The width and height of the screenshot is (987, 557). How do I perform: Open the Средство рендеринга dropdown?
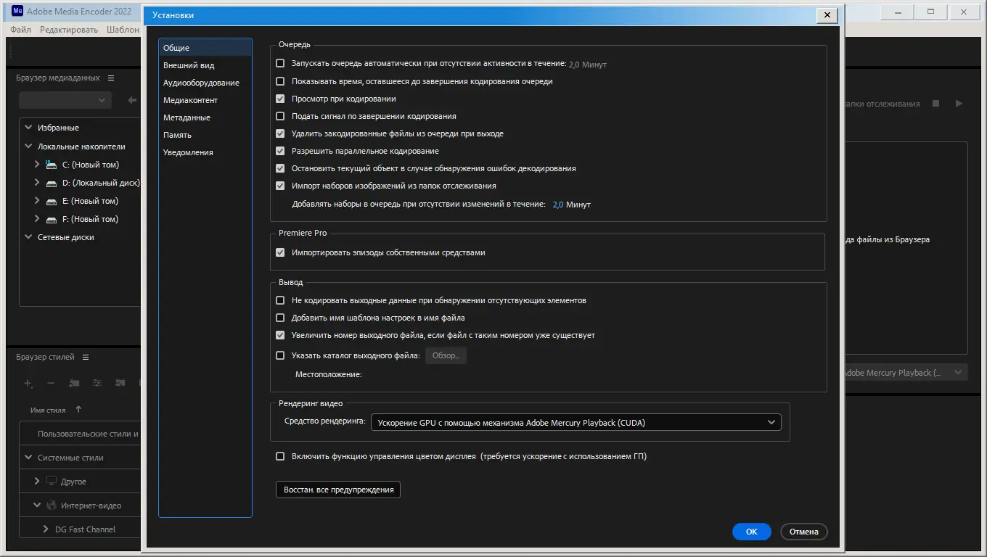pos(576,422)
